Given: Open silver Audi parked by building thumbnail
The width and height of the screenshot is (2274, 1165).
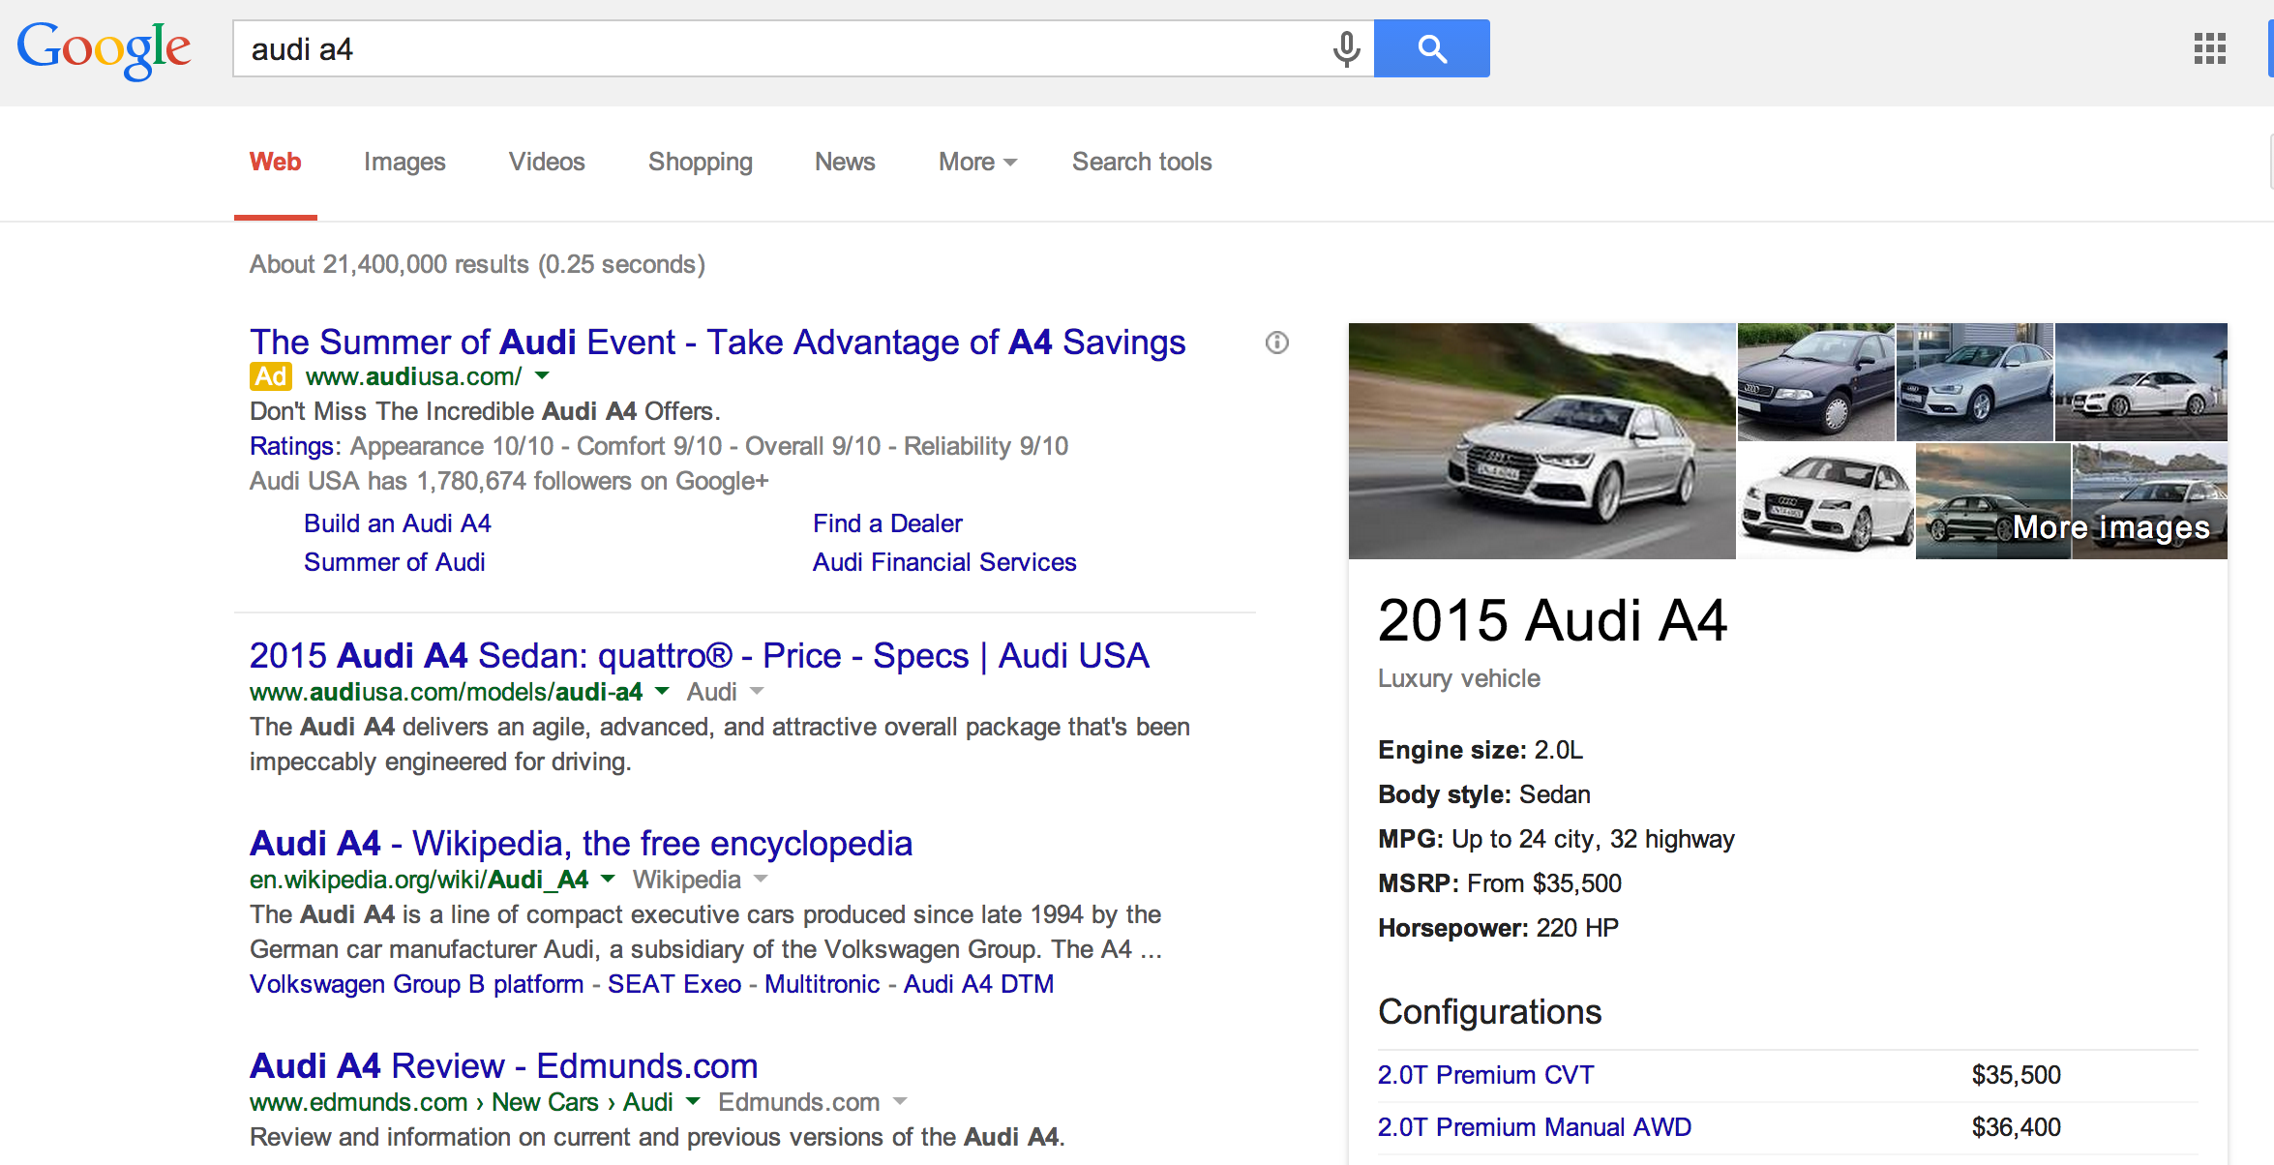Looking at the screenshot, I should point(1974,381).
